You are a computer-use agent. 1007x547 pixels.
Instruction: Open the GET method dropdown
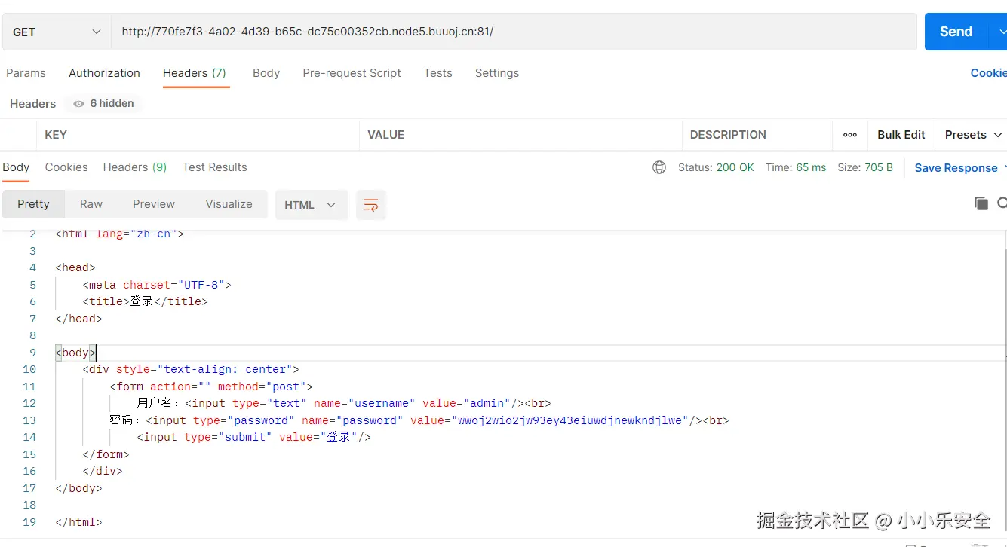point(57,32)
